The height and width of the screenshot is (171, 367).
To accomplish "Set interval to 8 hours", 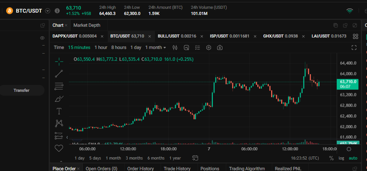I will 118,48.
